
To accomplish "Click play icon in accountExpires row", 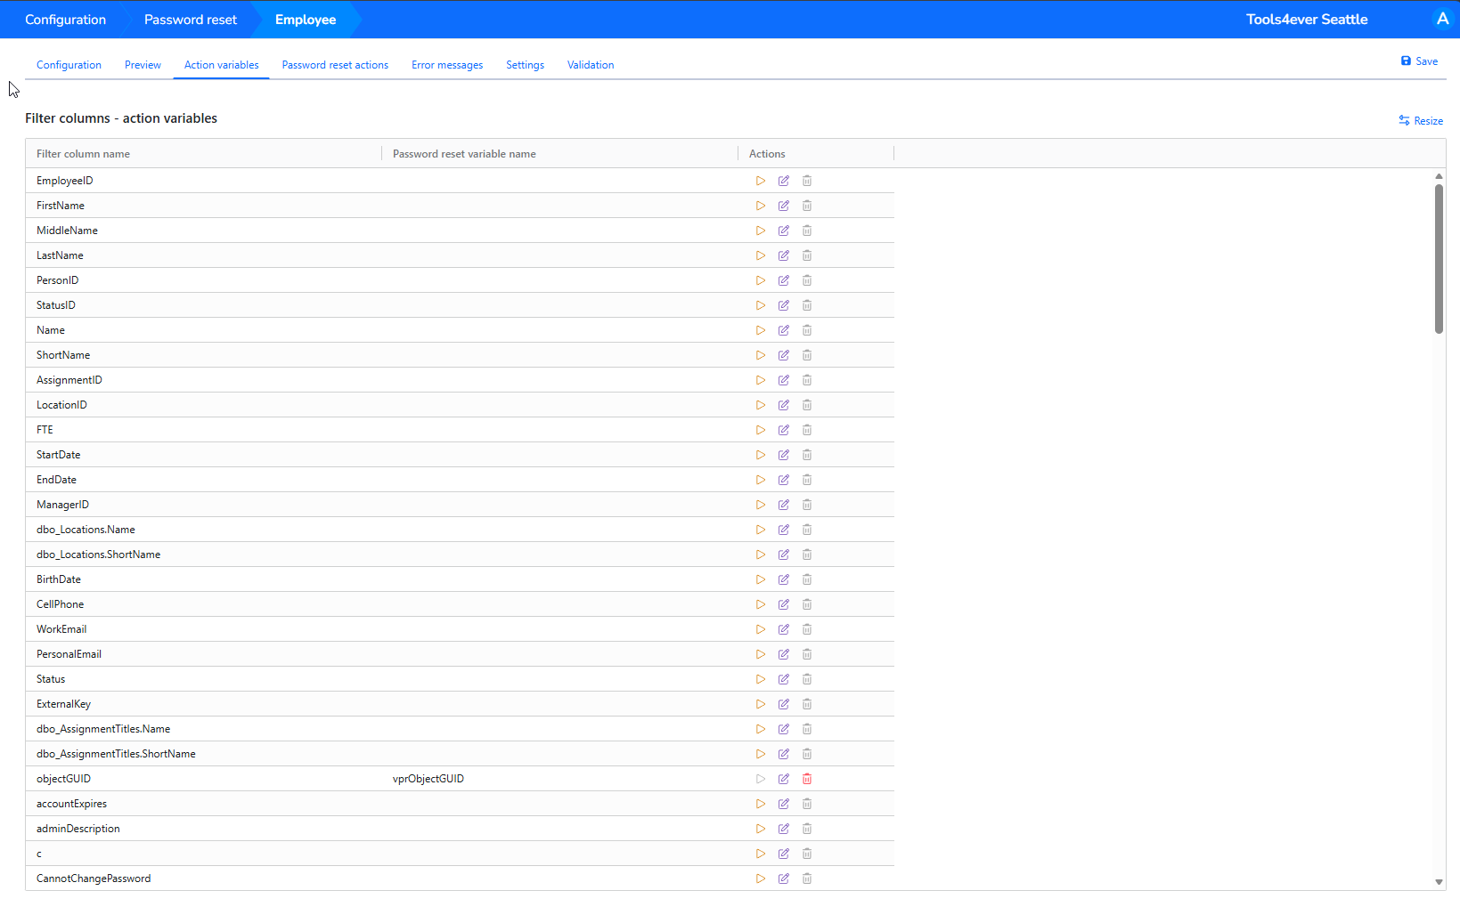I will 761,804.
